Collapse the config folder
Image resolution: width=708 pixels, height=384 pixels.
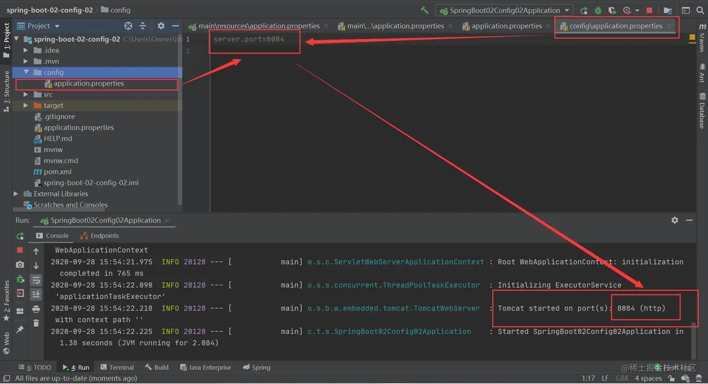click(x=26, y=72)
